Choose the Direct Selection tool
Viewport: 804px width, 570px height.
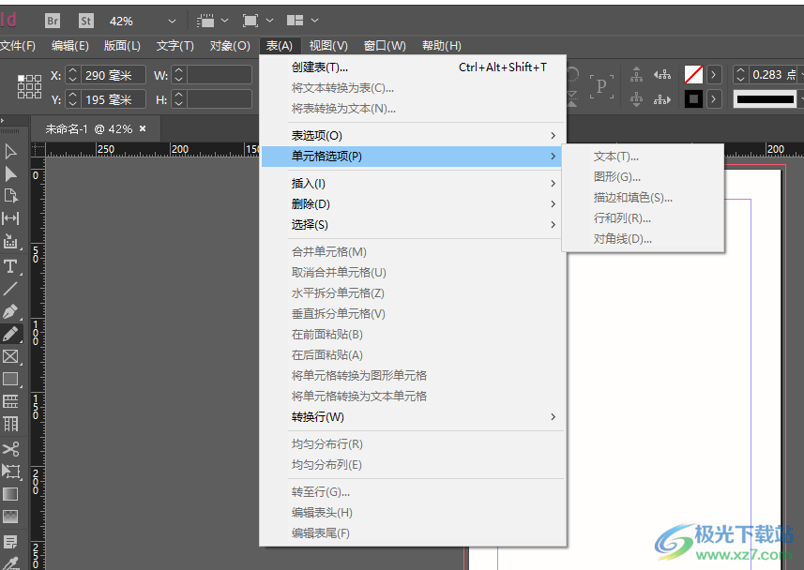pos(12,172)
